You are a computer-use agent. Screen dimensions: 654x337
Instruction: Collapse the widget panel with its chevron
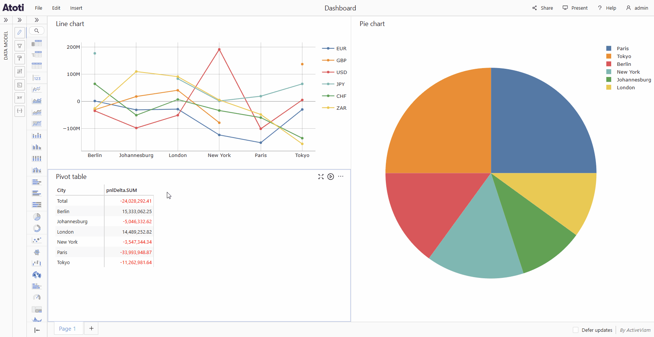(36, 20)
